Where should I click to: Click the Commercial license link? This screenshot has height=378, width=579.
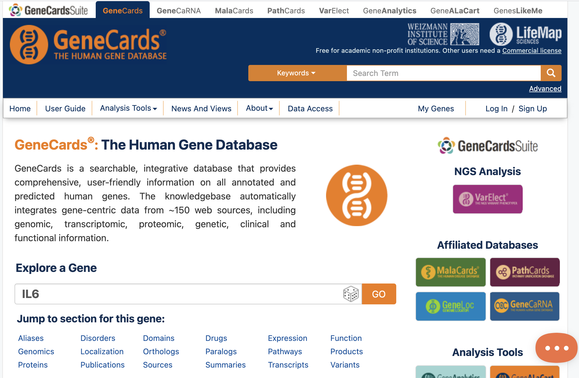coord(532,50)
